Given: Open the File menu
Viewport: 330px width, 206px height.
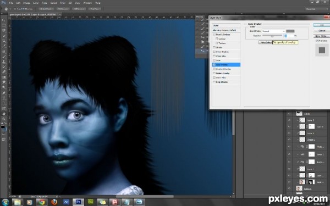Looking at the screenshot, I should (11, 3).
